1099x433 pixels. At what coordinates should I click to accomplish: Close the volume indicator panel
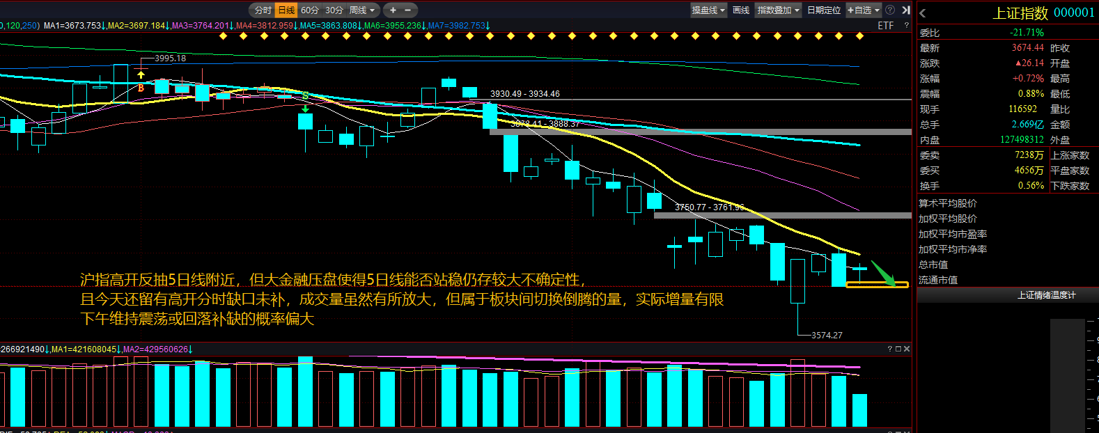point(907,349)
